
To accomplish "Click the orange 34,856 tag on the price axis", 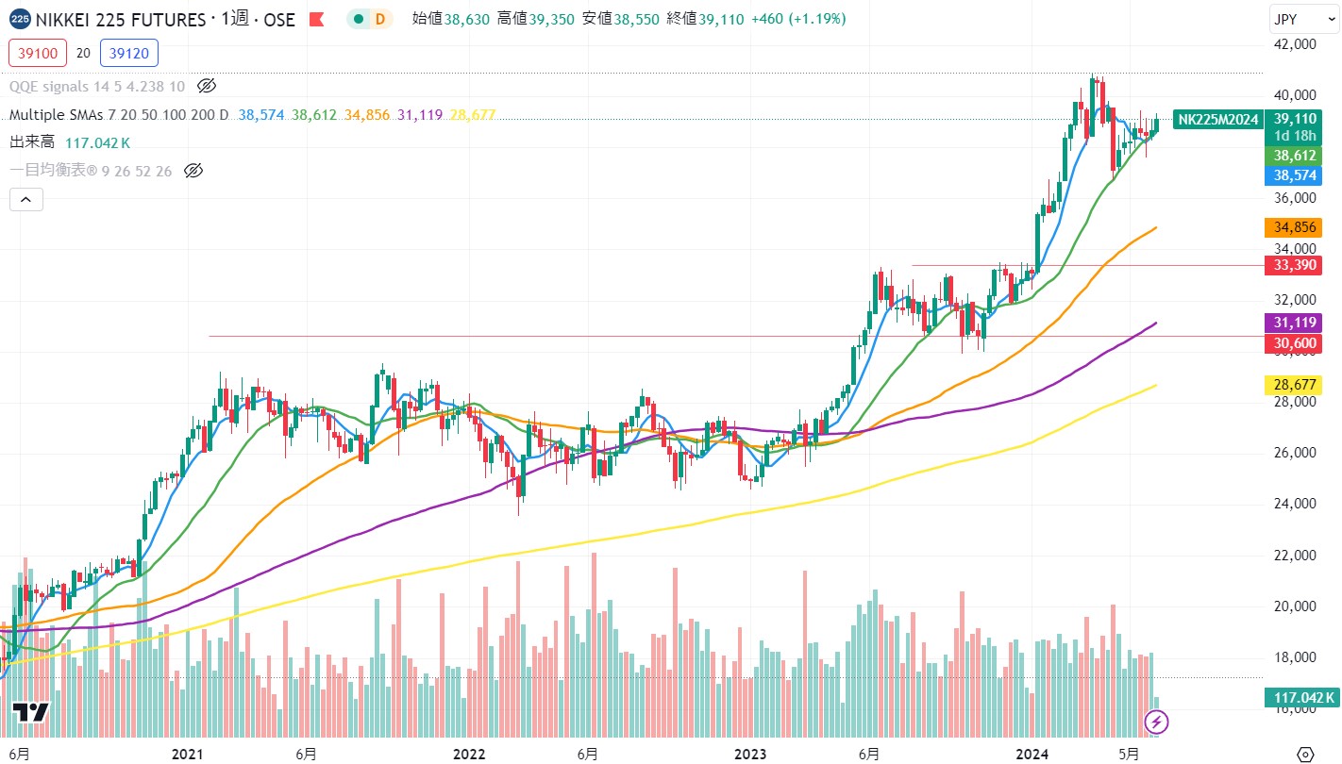I will (x=1294, y=227).
